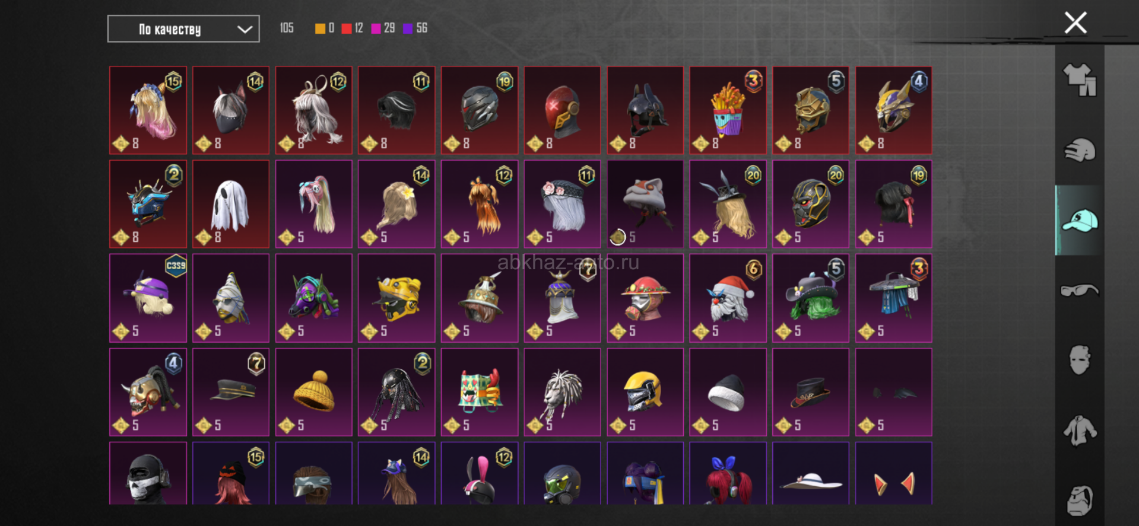Click the pink quality filter showing 29
This screenshot has height=526, width=1139.
[x=383, y=28]
